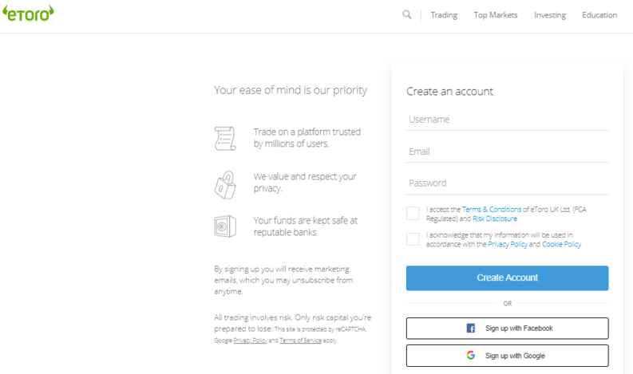Click the Google logo icon

click(471, 356)
